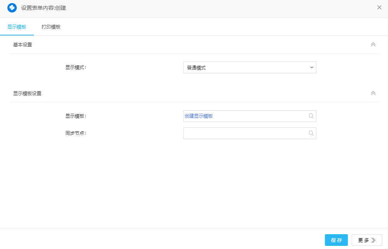Click the double-arrow icon on the 更多 button
Image resolution: width=388 pixels, height=249 pixels.
374,240
